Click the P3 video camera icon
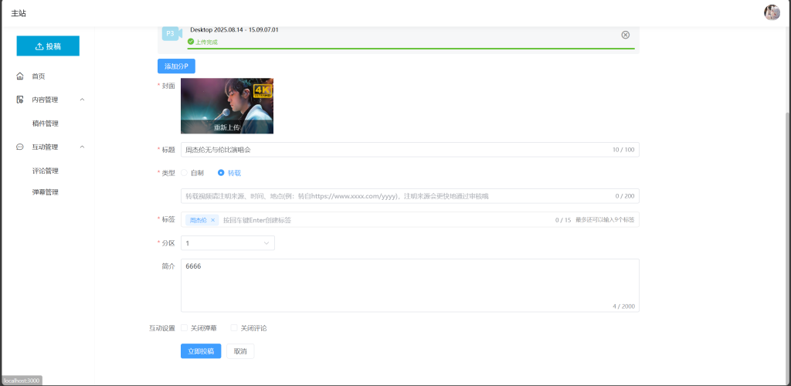The height and width of the screenshot is (386, 791). click(x=171, y=34)
